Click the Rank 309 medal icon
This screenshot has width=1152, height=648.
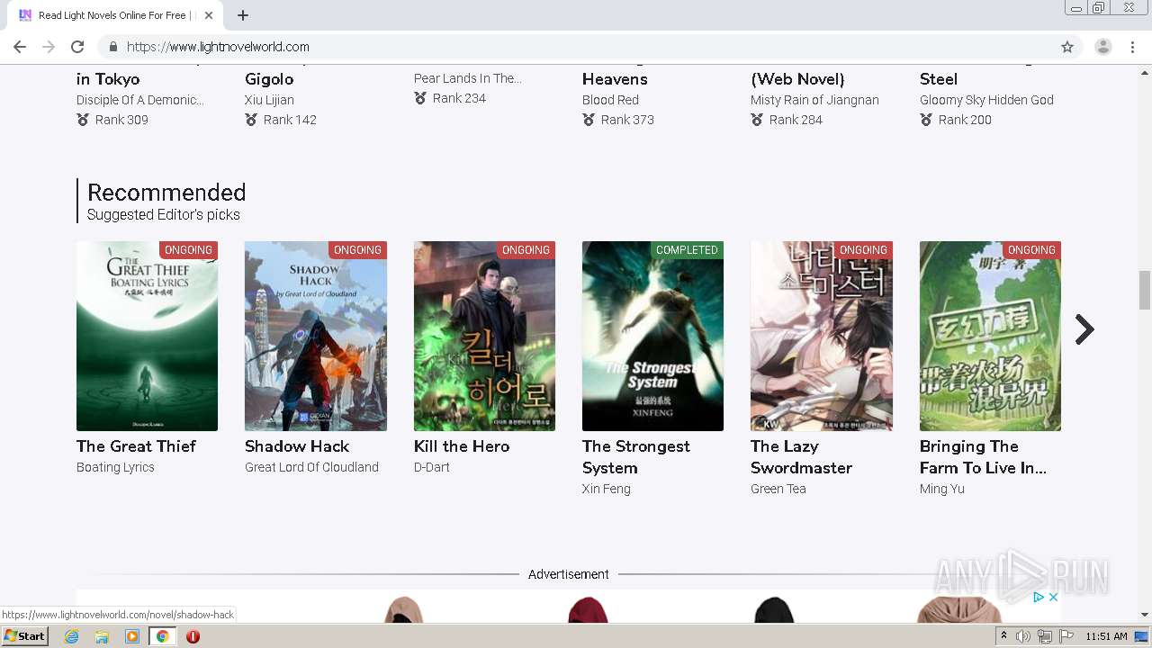(83, 120)
